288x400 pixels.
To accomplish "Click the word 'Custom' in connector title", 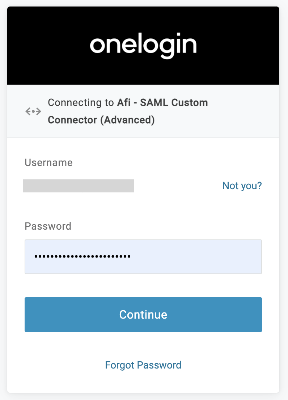I will pyautogui.click(x=190, y=103).
